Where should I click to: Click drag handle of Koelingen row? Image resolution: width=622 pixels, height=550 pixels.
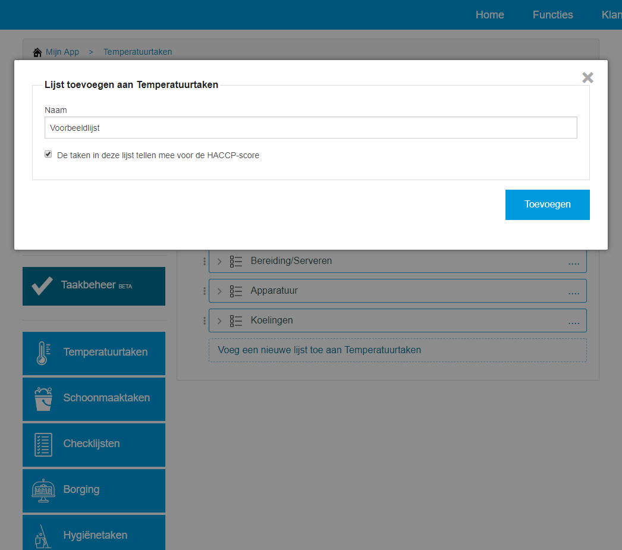coord(205,321)
